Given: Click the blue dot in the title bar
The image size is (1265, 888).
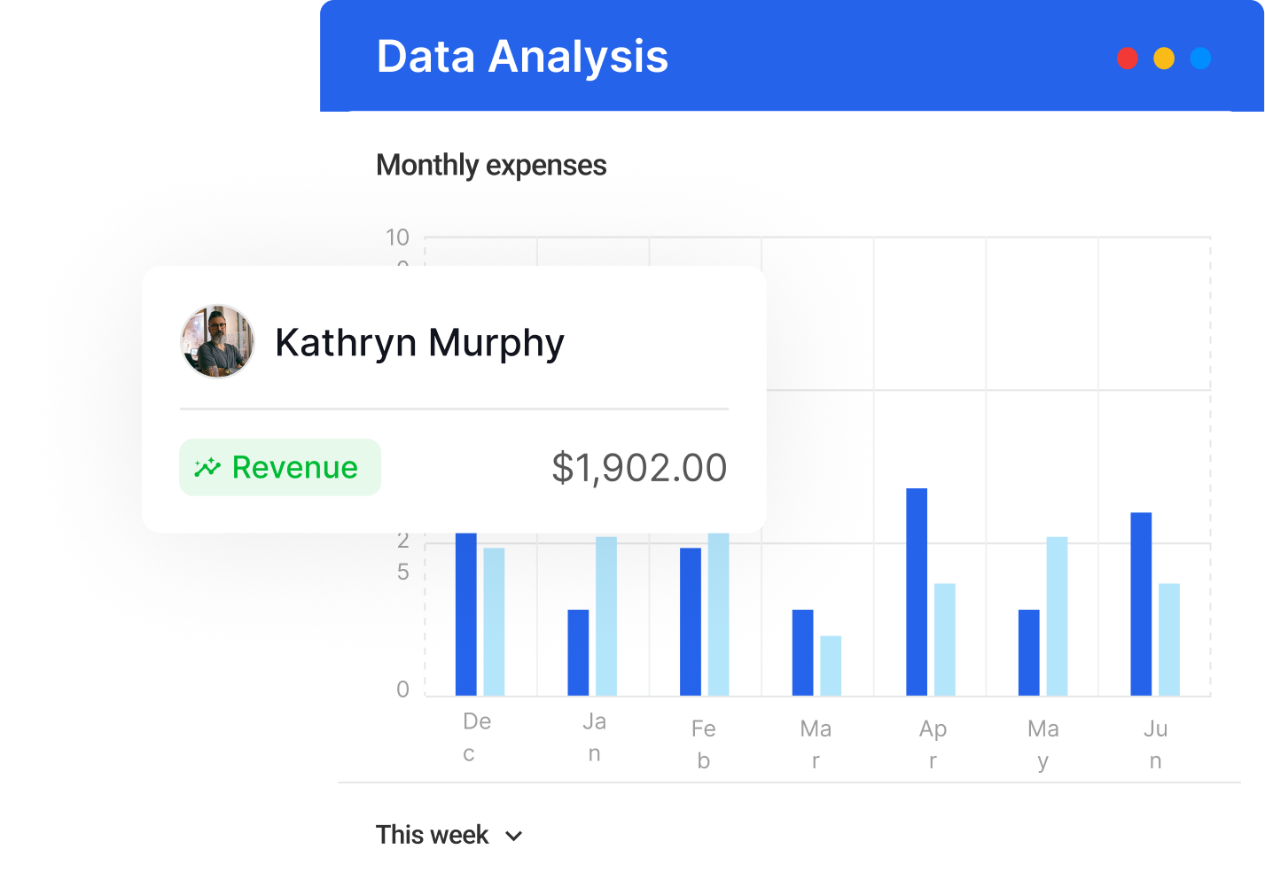Looking at the screenshot, I should pyautogui.click(x=1200, y=58).
